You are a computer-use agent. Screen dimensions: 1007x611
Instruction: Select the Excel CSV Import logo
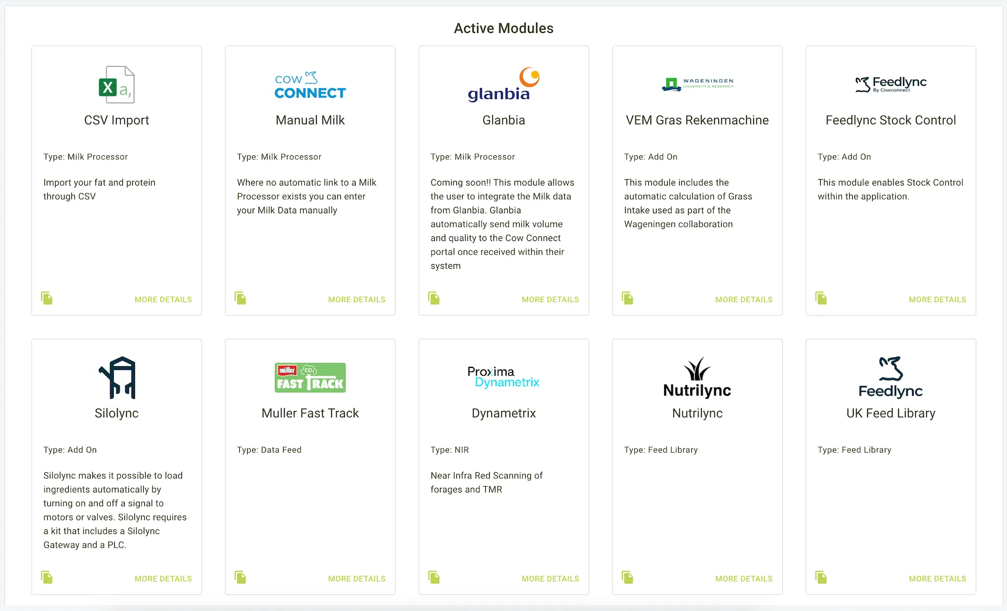[x=116, y=84]
